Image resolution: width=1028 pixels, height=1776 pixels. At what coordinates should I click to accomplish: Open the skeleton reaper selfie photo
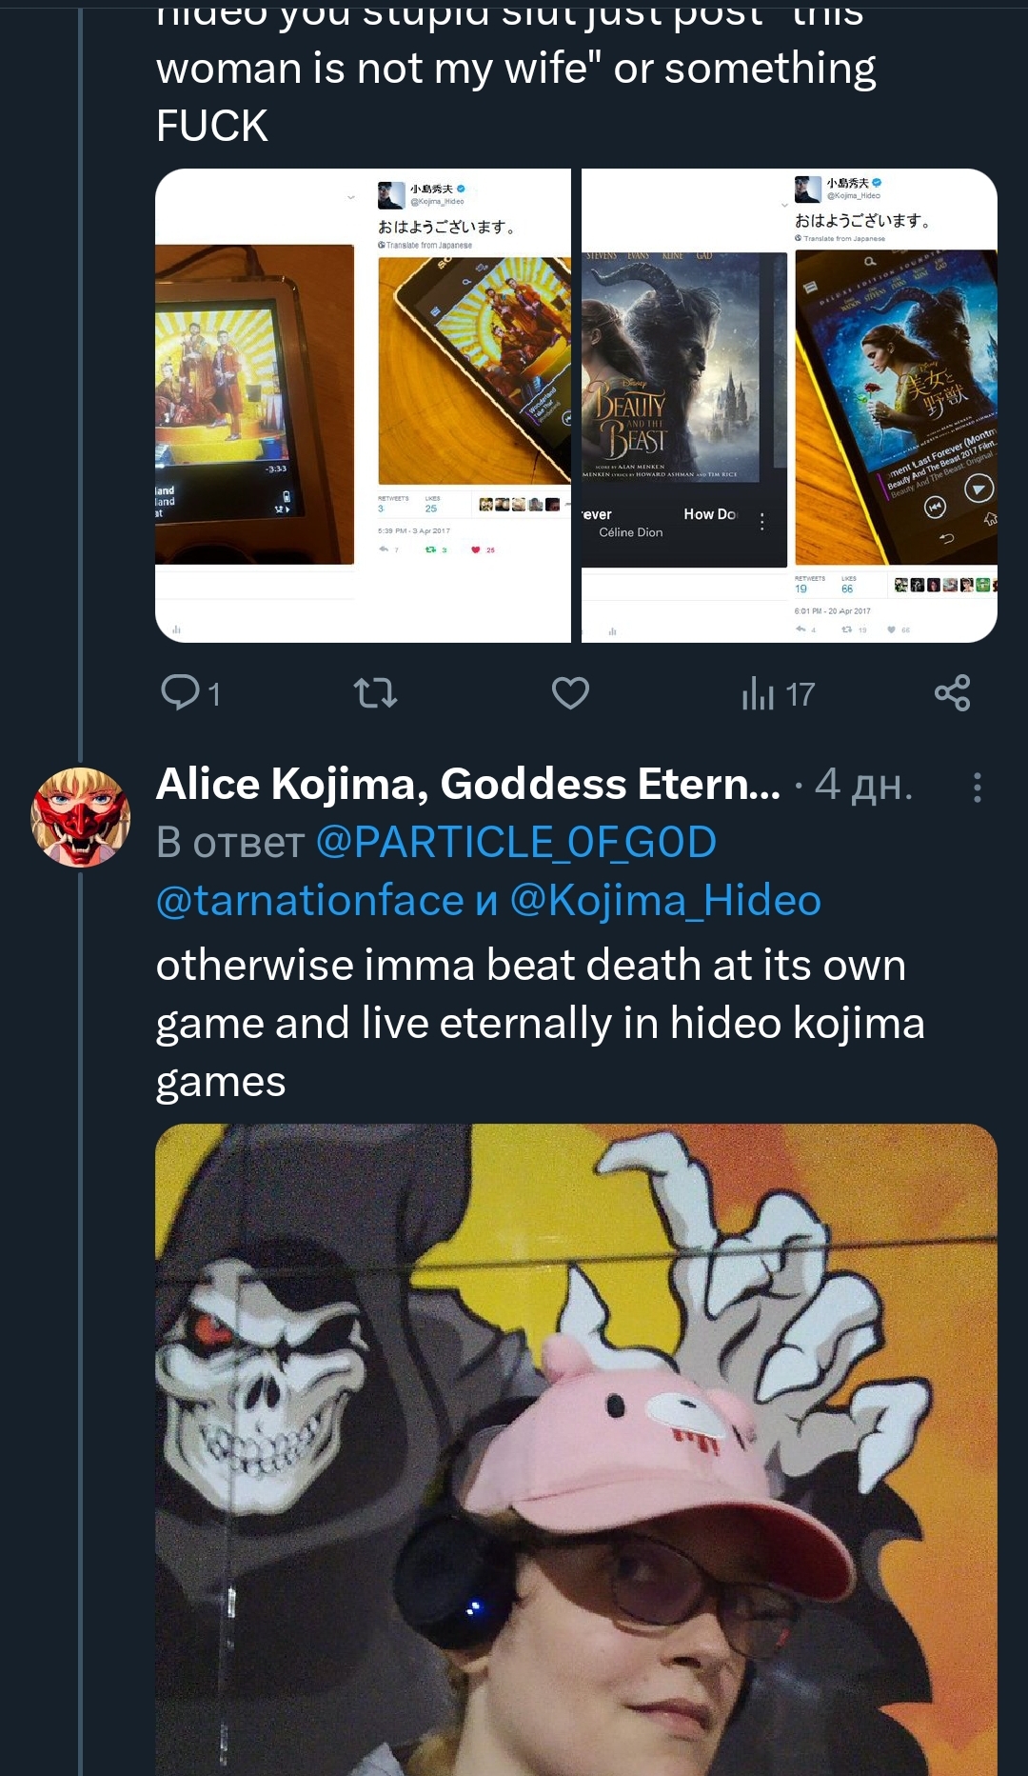(x=576, y=1449)
